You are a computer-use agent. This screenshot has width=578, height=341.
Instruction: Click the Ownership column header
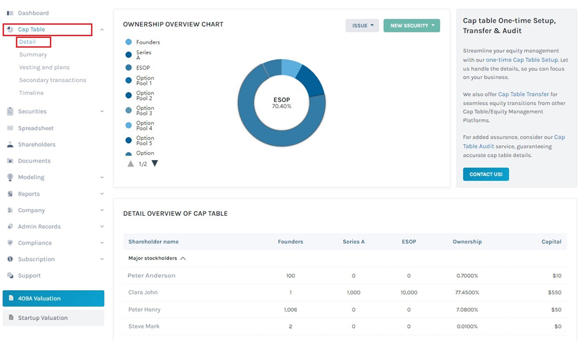[x=467, y=242]
